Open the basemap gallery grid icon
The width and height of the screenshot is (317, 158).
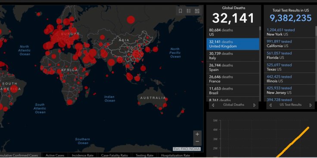click(197, 11)
